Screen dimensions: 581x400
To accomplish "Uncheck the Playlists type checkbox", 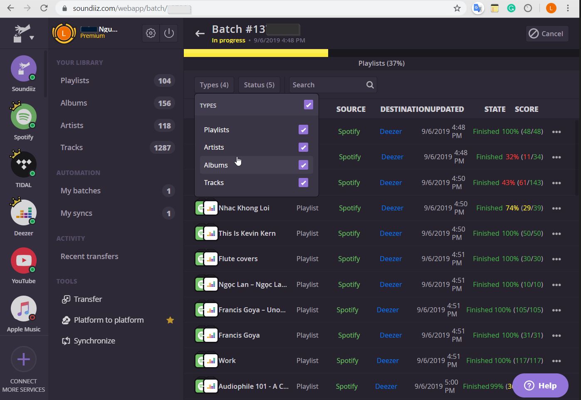I will 303,130.
